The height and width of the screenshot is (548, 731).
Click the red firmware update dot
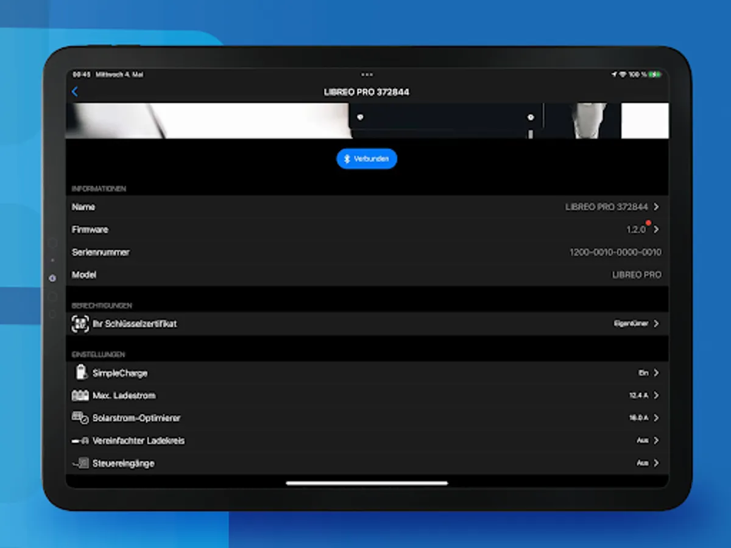click(x=648, y=223)
